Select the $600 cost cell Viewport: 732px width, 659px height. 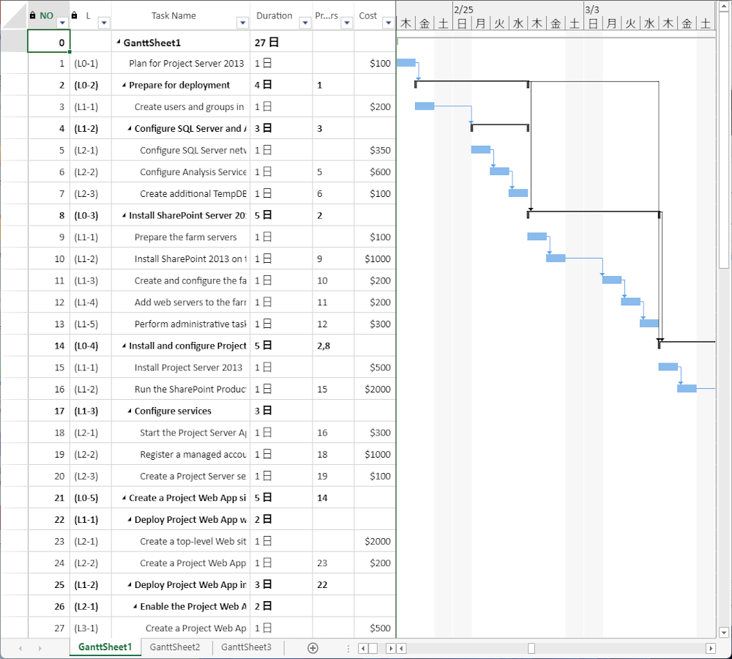(x=375, y=172)
